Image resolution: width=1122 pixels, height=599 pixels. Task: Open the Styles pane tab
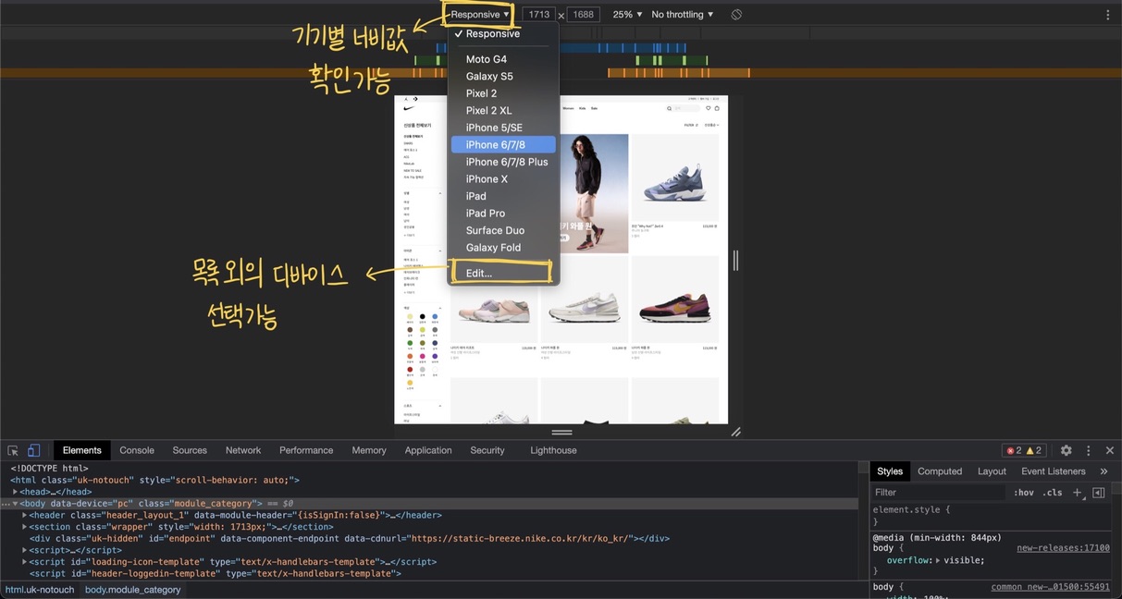click(890, 471)
